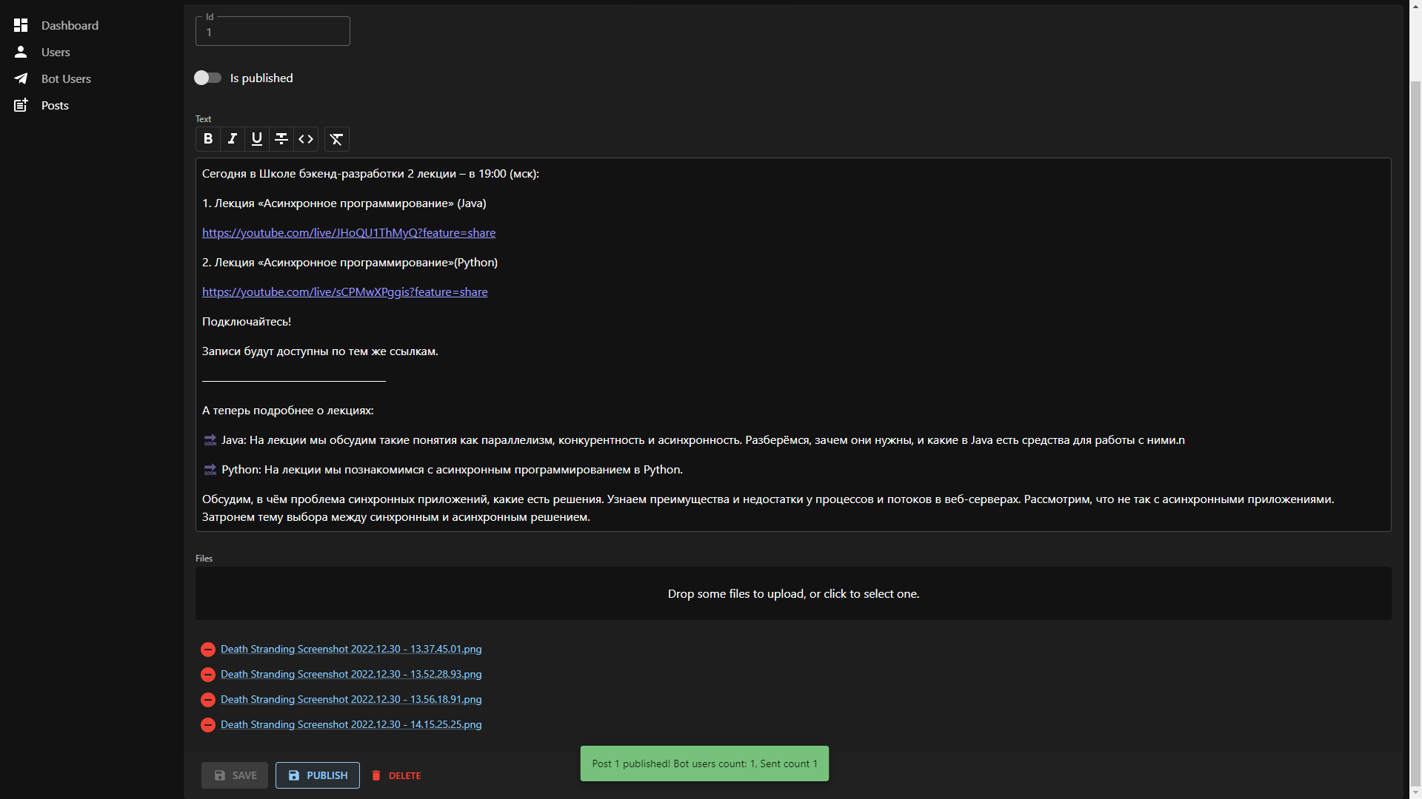The width and height of the screenshot is (1422, 799).
Task: Click the Posts add-note icon
Action: (x=21, y=105)
